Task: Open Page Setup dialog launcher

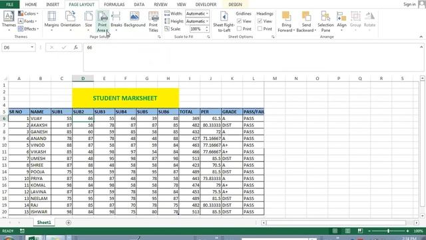Action: (x=159, y=37)
